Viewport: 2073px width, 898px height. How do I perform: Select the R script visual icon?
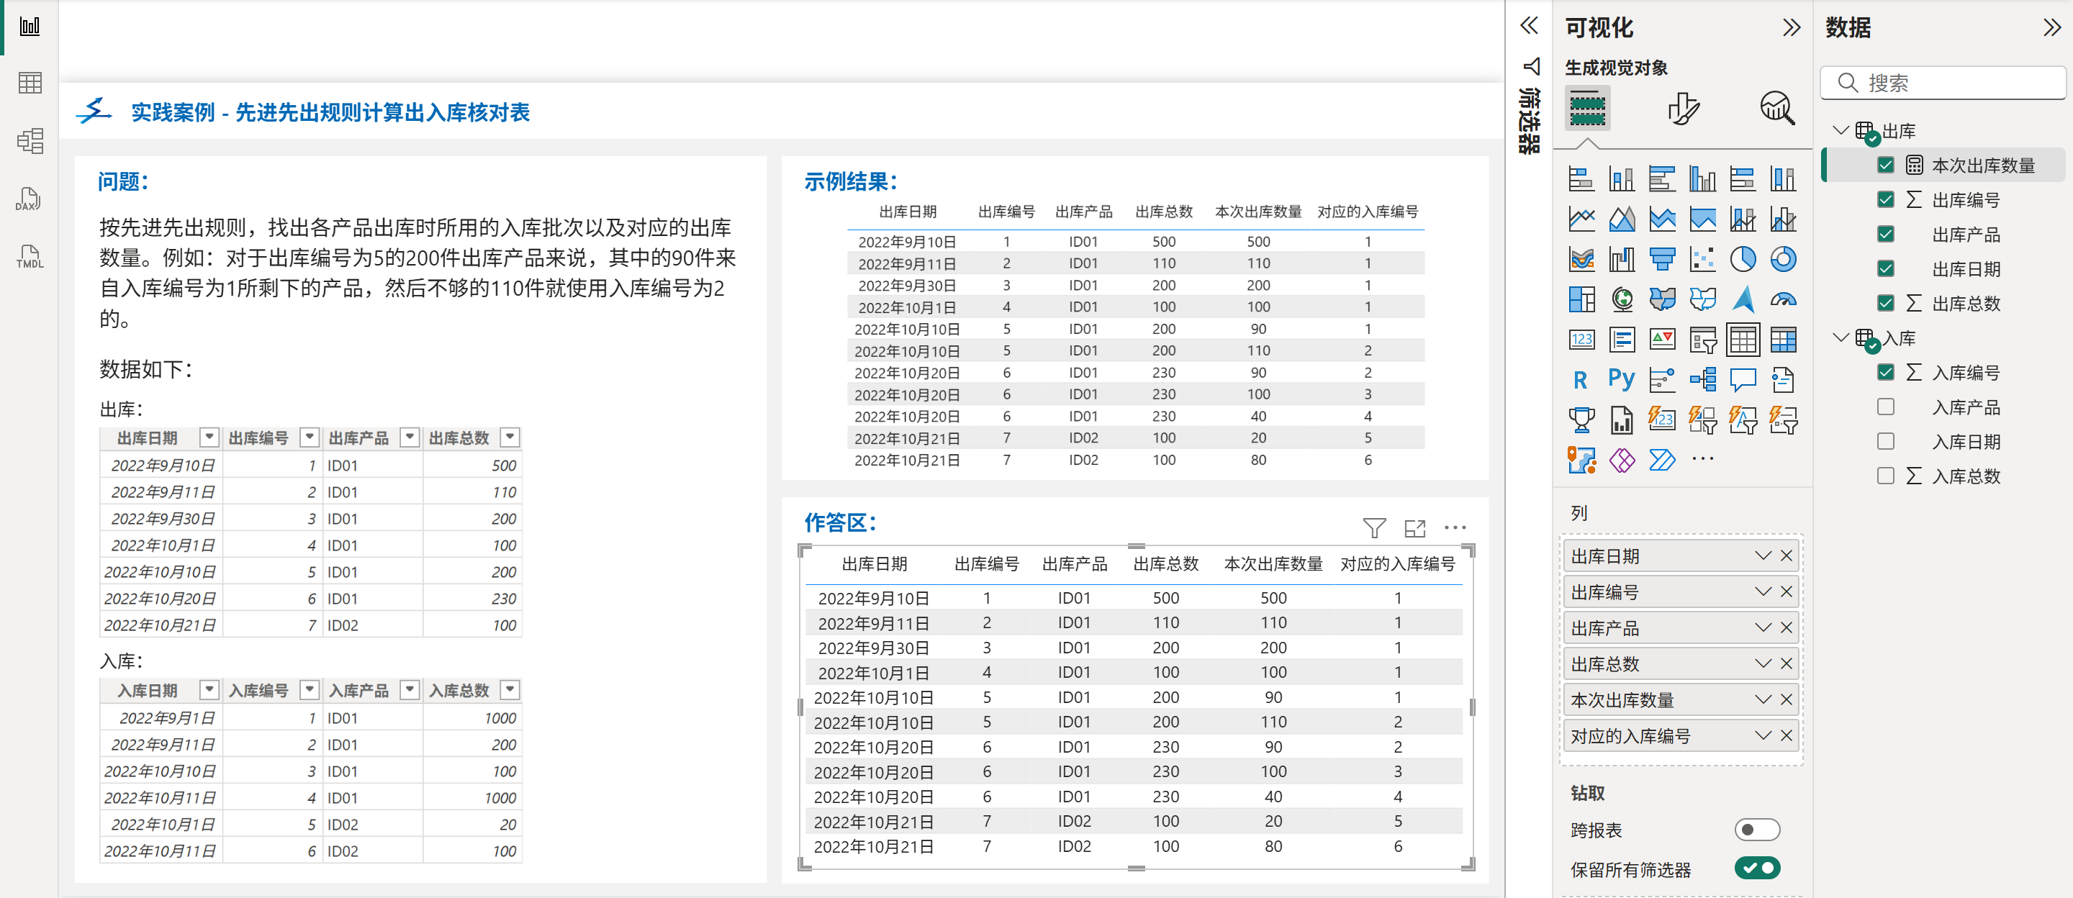point(1581,379)
